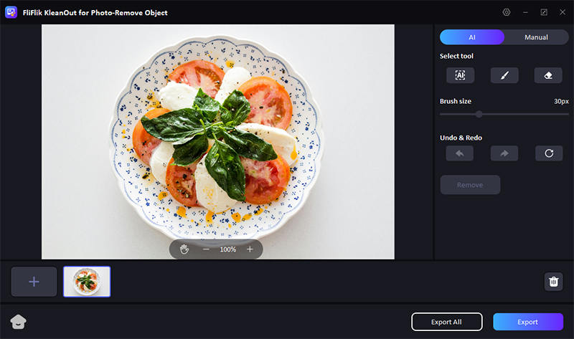The height and width of the screenshot is (339, 574).
Task: Open the home icon at bottom left
Action: 18,323
